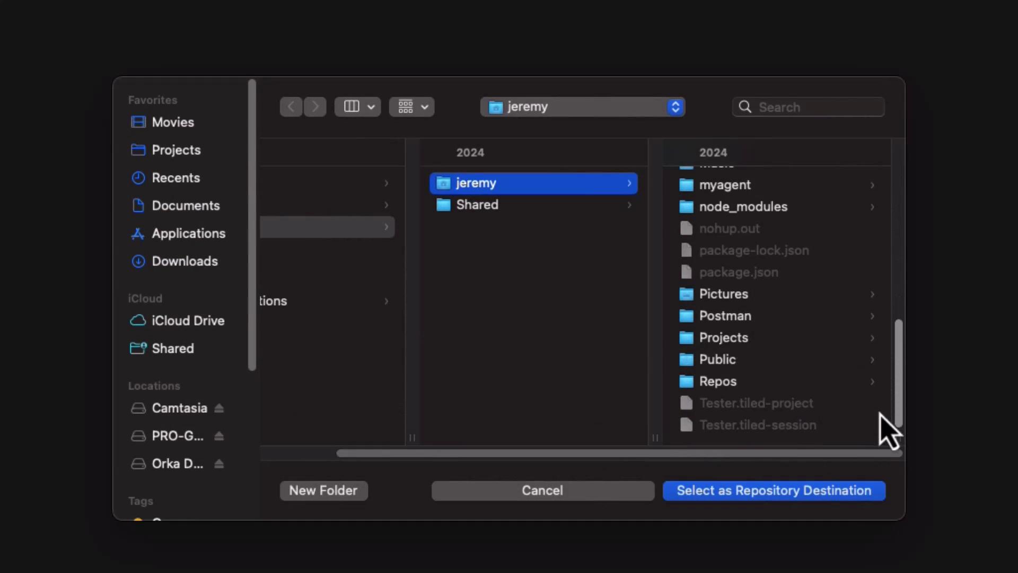Open Recents in the sidebar
Screen dimensions: 1018x573
click(175, 178)
